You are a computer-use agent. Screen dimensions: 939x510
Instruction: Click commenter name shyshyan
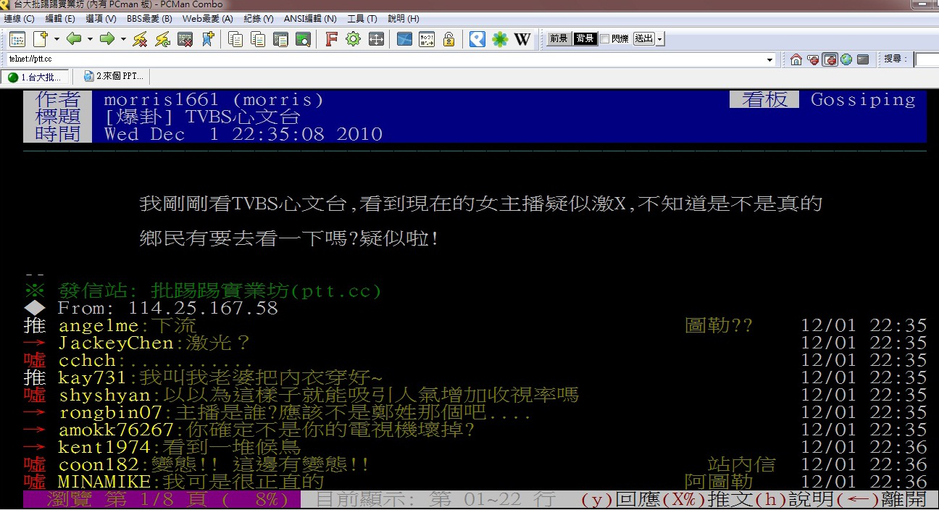(x=104, y=395)
